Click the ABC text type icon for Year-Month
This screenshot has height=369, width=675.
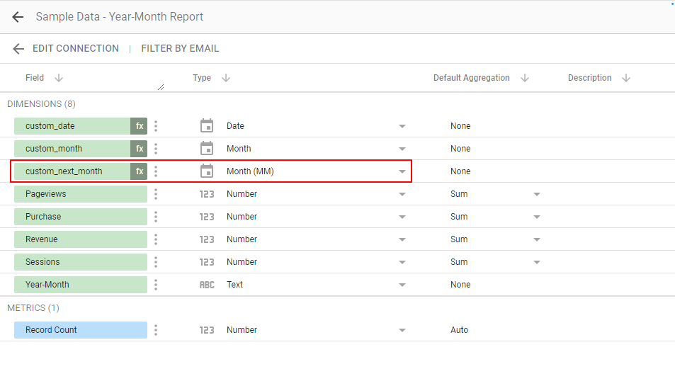207,285
